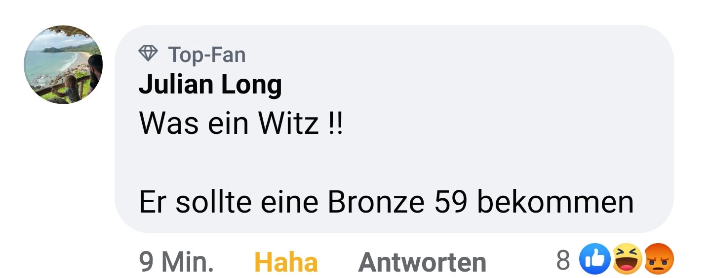Click the word "Witz" in the comment
This screenshot has width=711, height=278.
click(x=288, y=124)
